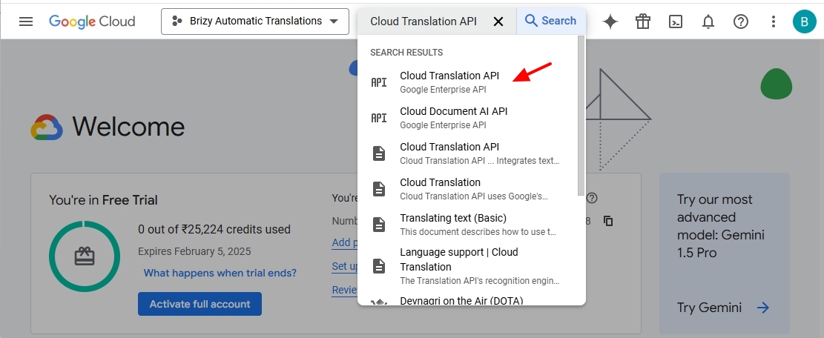Click the Try Gemini arrow icon
Screen dimensions: 824x338
click(x=763, y=308)
